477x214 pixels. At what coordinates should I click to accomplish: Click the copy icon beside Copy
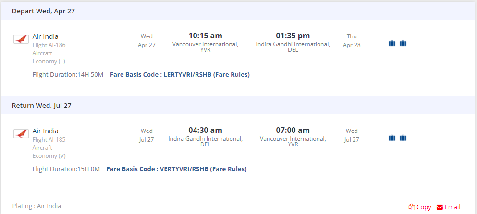click(411, 207)
